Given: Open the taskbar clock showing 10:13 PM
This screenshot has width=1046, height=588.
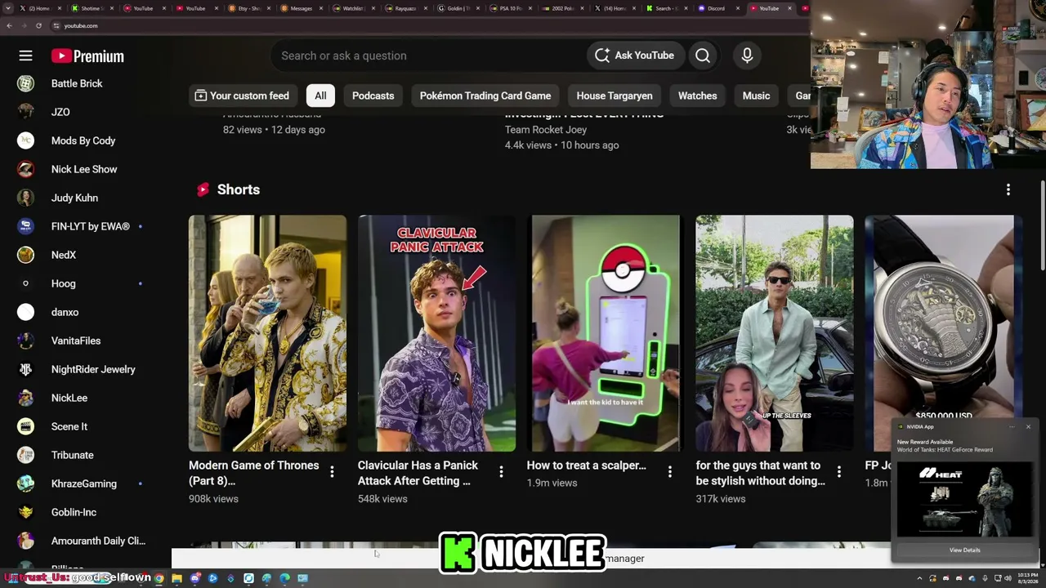Looking at the screenshot, I should [1026, 578].
